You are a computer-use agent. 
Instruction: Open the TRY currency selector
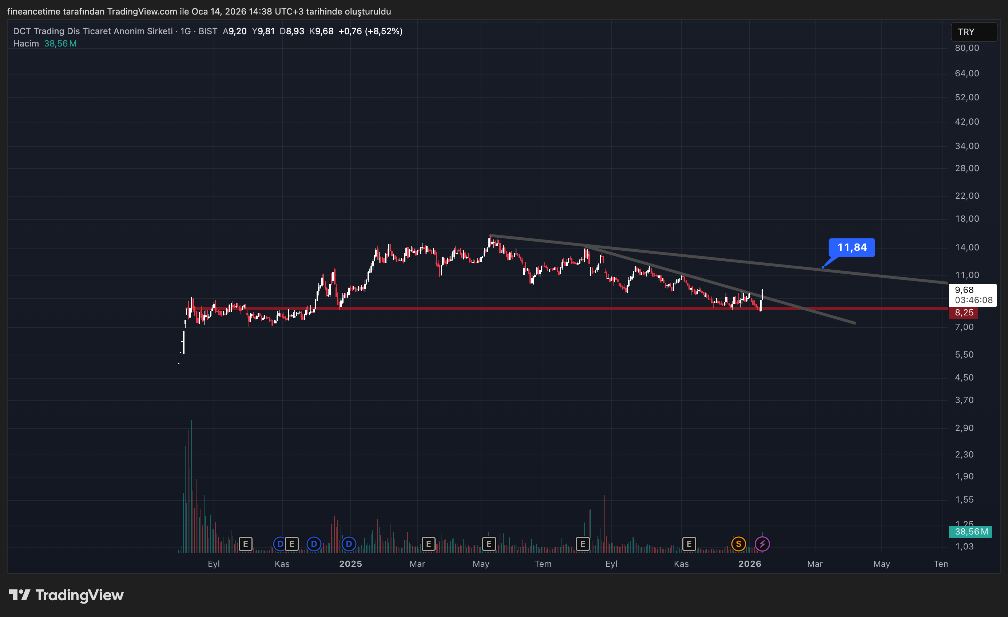[974, 32]
